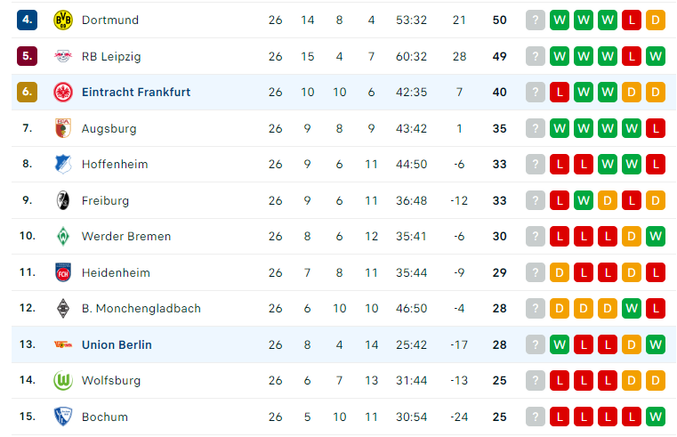Viewport: 677px width, 437px height.
Task: Click the Werder Bremen diamond logo
Action: (x=63, y=236)
